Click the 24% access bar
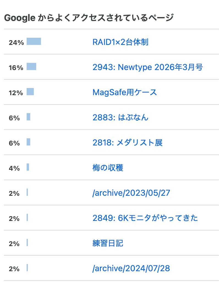Screen dimensions: 219x282 tap(34, 41)
